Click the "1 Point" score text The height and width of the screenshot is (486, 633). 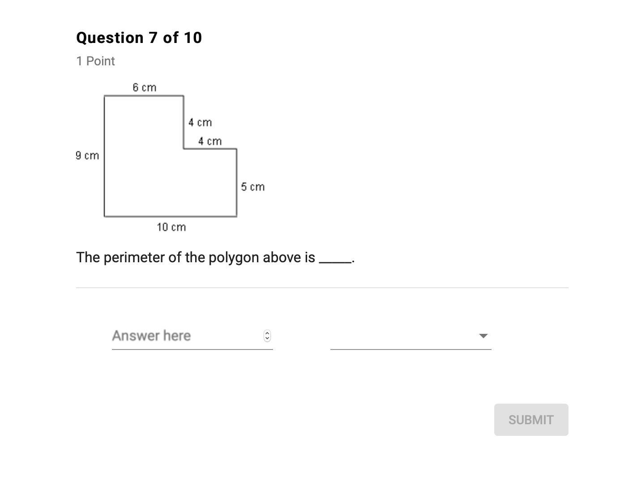pyautogui.click(x=95, y=61)
